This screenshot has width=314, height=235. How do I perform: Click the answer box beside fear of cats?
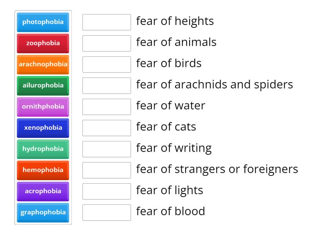point(107,128)
